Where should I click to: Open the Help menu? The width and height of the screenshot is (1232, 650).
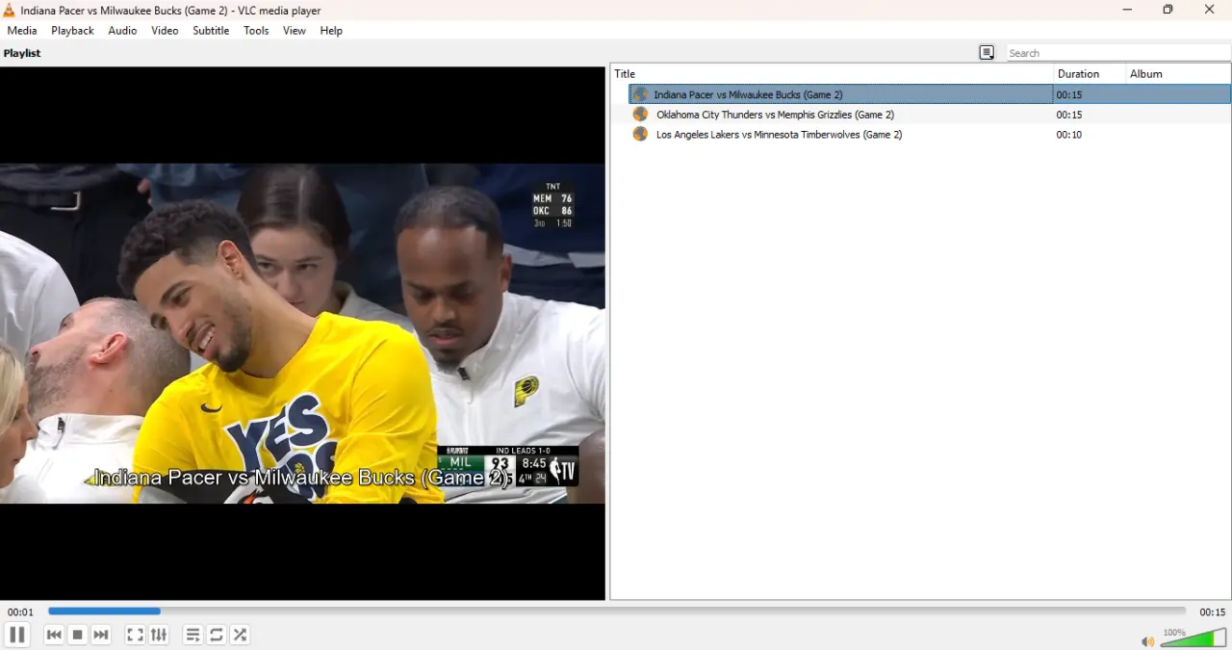(331, 31)
